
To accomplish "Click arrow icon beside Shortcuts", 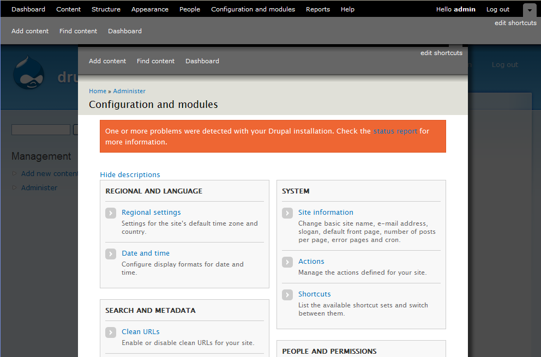I will click(287, 295).
